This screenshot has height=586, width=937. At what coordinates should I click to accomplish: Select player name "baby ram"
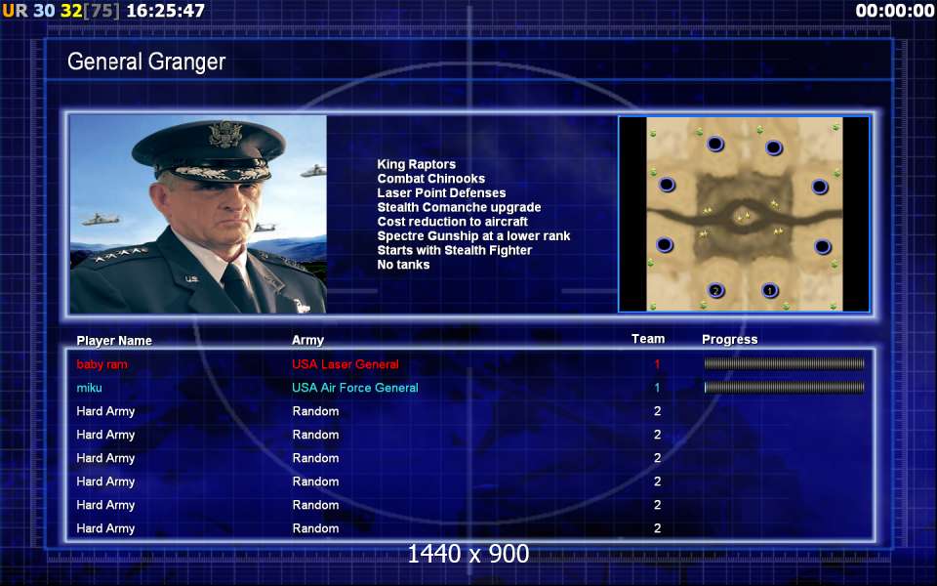102,364
